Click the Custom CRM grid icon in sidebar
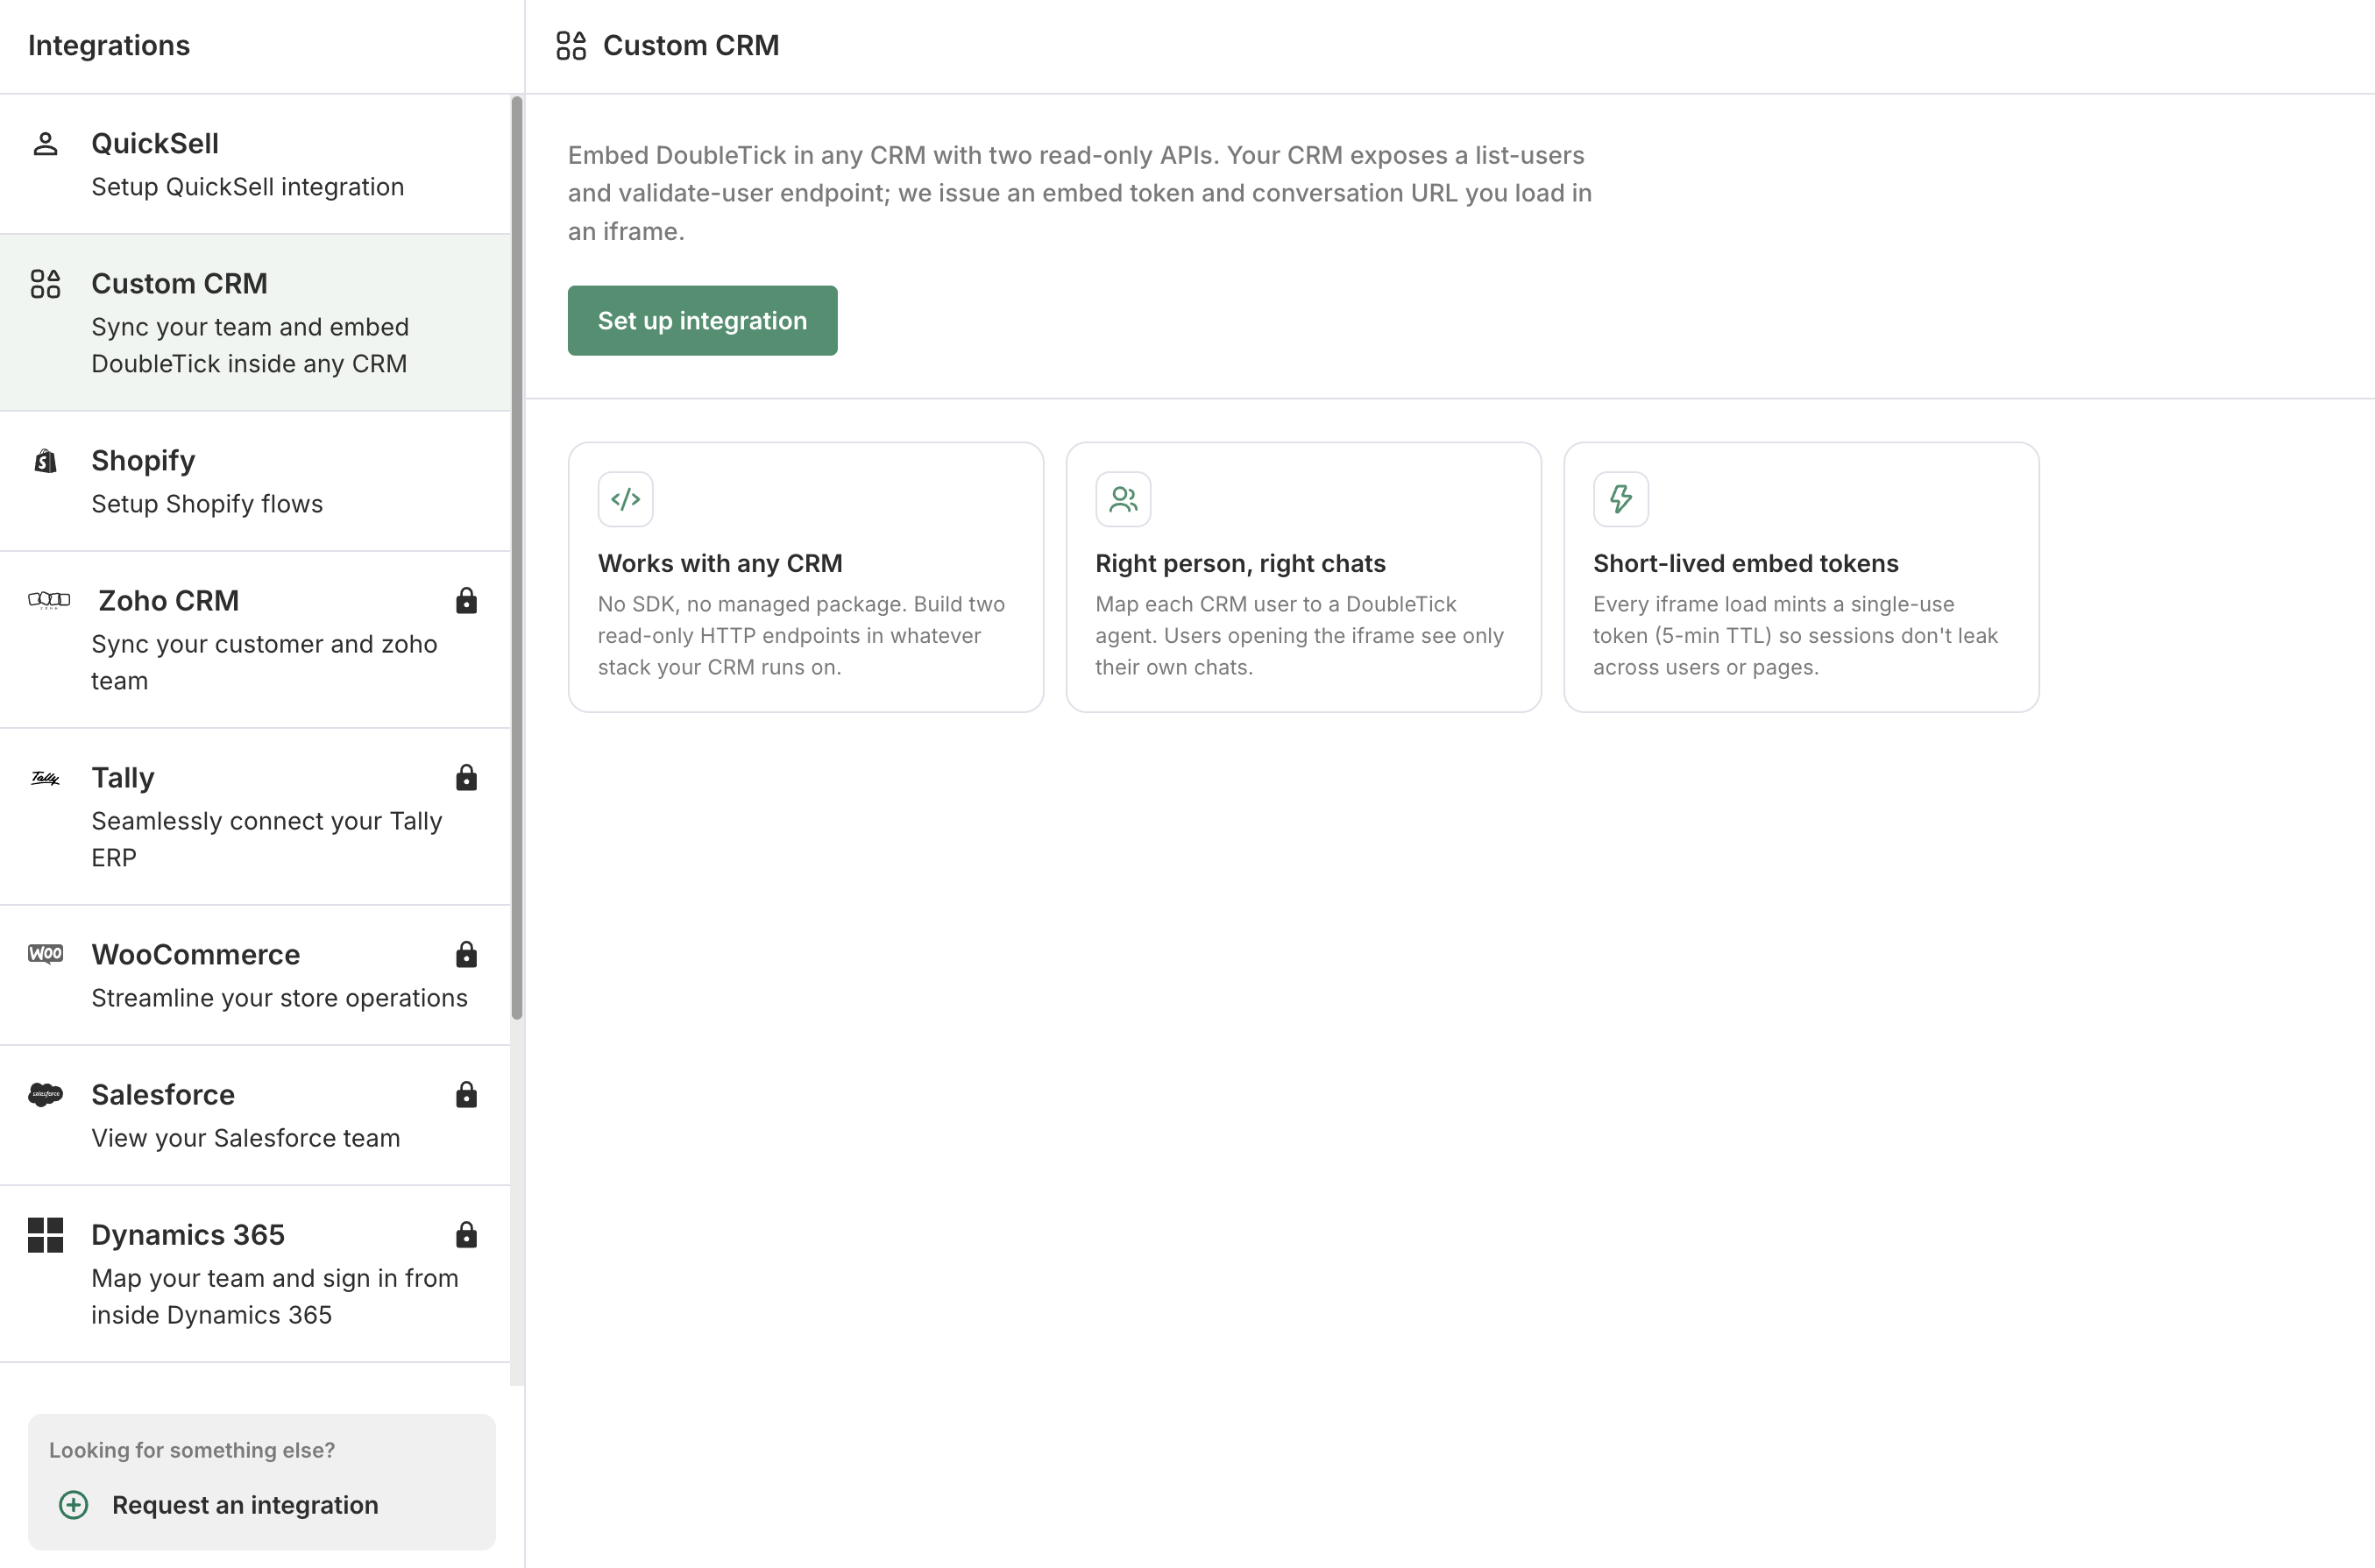Screen dimensions: 2375x1568 pyautogui.click(x=45, y=284)
